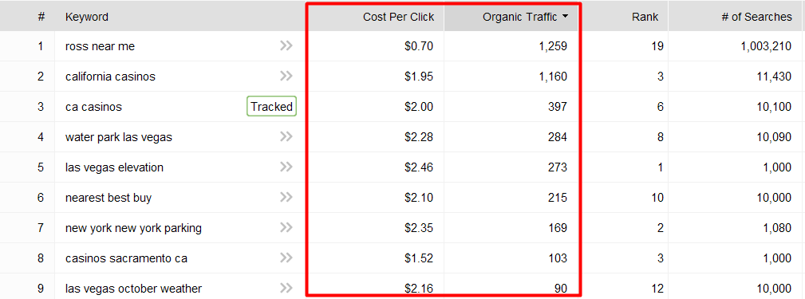The height and width of the screenshot is (299, 805).
Task: Click double-chevron icon beside 'nearest best buy'
Action: (x=286, y=197)
